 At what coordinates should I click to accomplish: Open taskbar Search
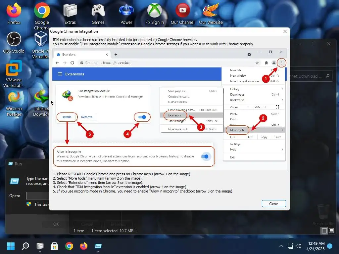tap(25, 246)
